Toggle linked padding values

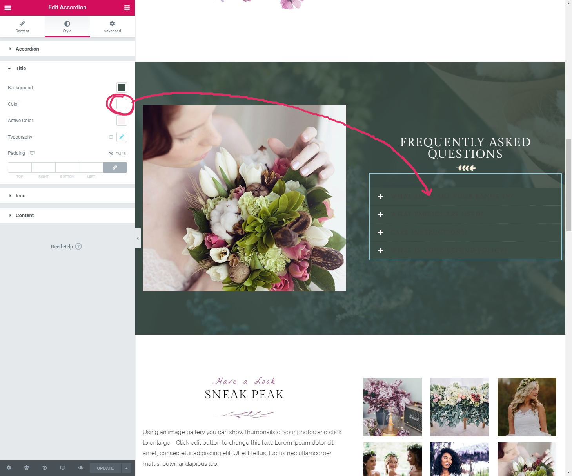point(115,167)
